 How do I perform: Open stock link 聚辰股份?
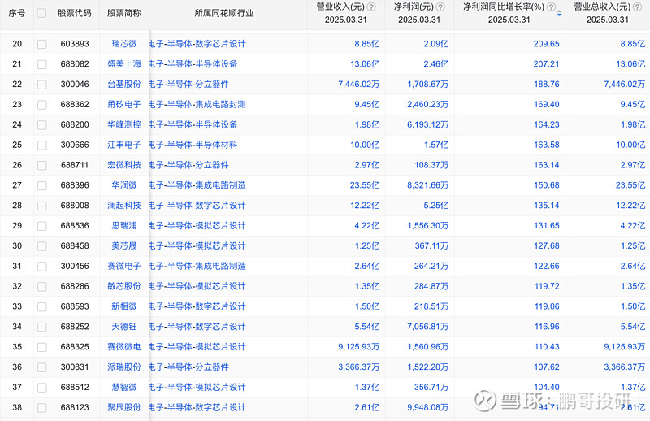coord(124,408)
